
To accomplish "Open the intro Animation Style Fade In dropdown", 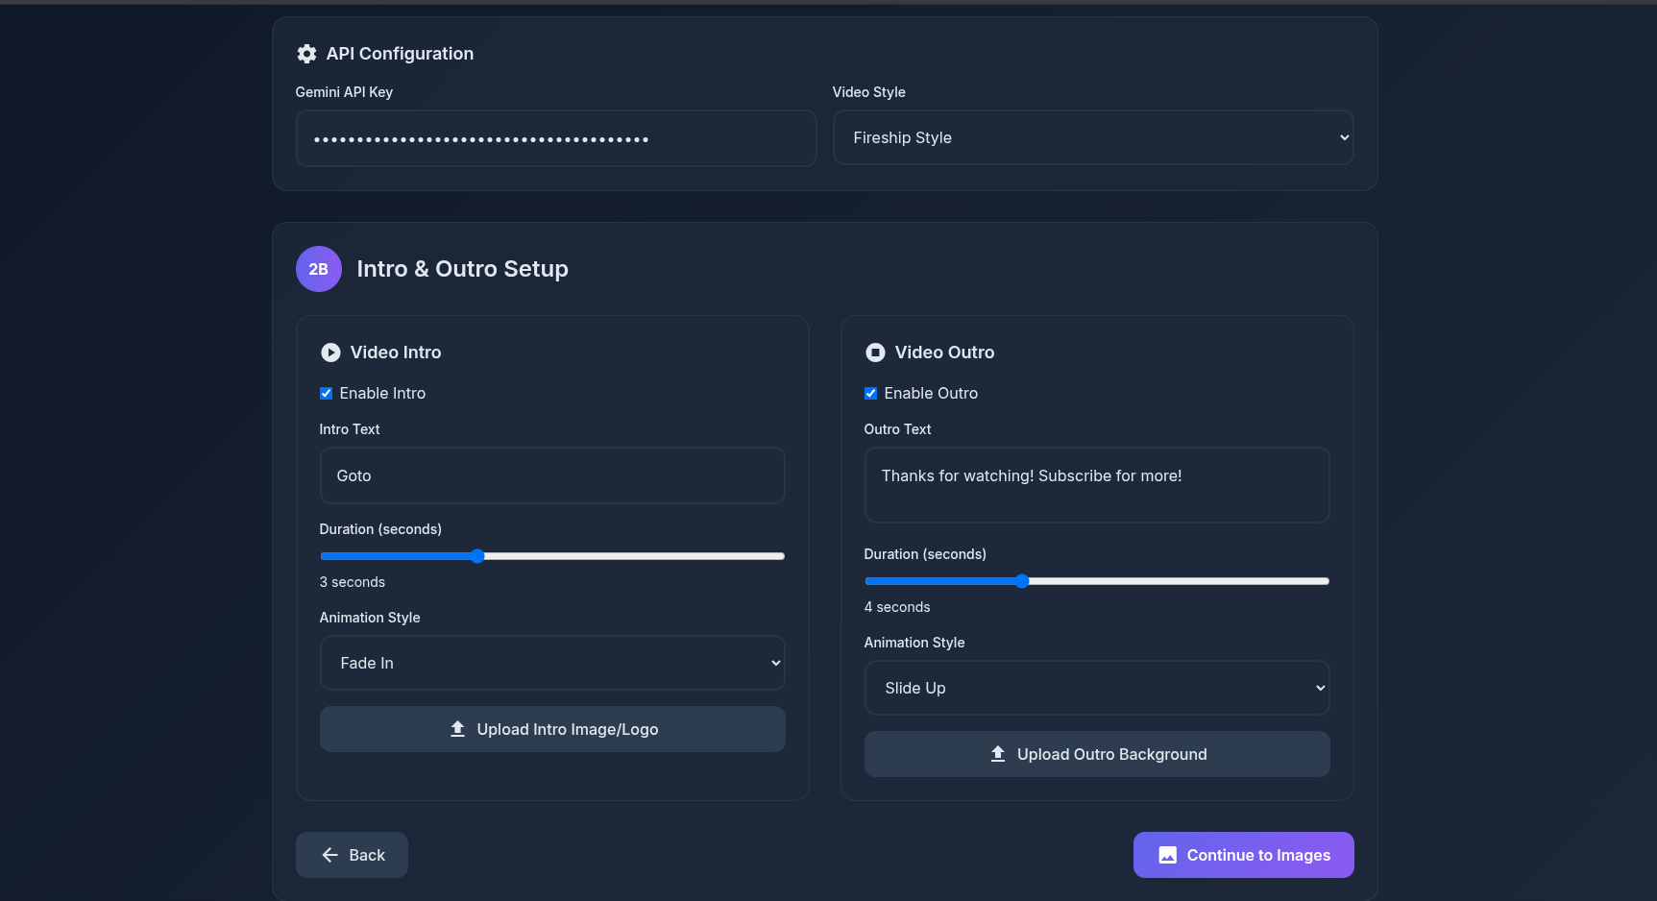I will (x=552, y=663).
